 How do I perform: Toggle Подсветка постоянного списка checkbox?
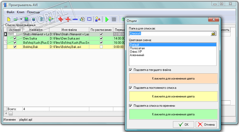130,88
